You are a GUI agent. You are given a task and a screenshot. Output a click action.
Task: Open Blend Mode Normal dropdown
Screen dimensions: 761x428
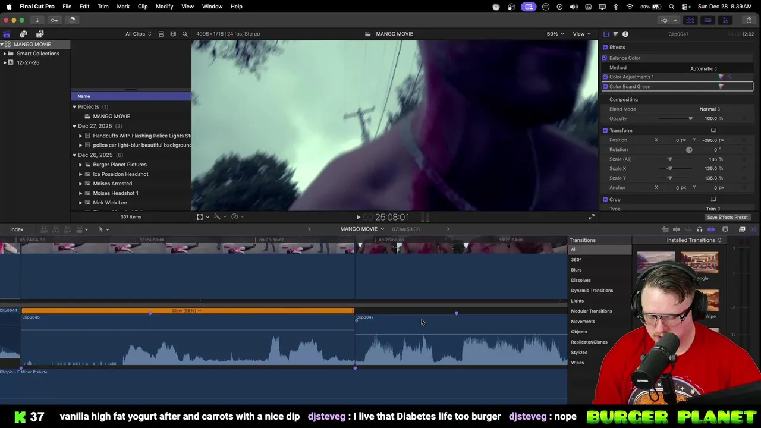point(709,109)
